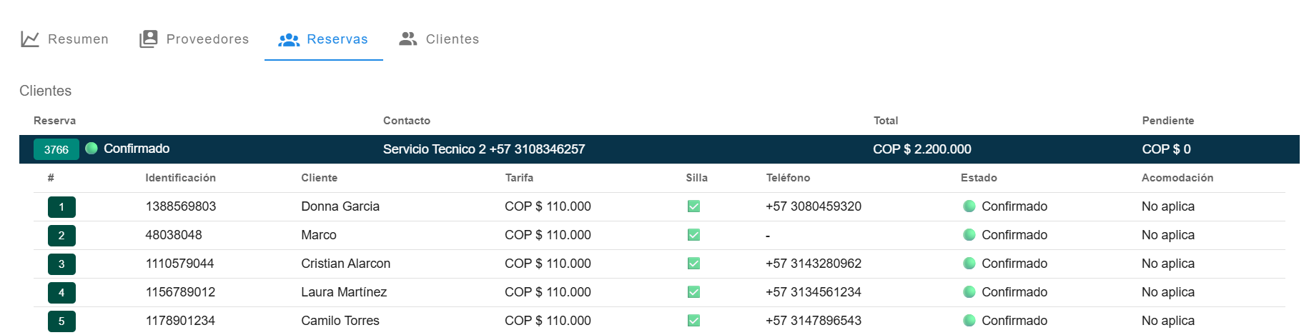Click the Proveedores contacts icon
Screen dimensions: 1309x335
[148, 39]
